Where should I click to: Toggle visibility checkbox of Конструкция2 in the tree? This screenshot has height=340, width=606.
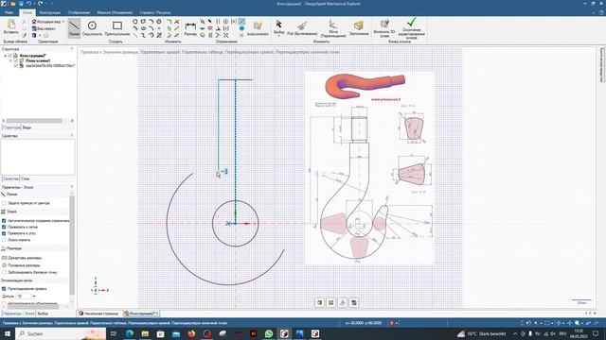click(x=10, y=56)
